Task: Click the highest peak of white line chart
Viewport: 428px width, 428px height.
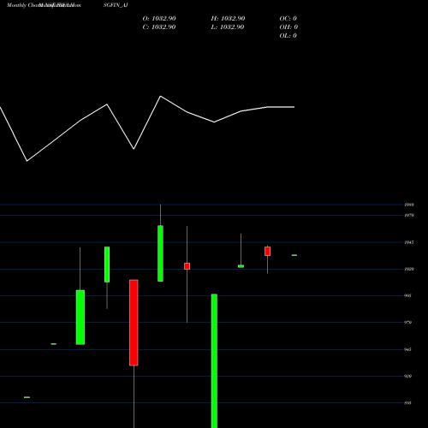Action: (x=160, y=96)
